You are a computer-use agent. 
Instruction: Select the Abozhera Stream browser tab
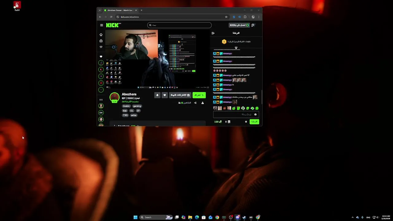121,10
